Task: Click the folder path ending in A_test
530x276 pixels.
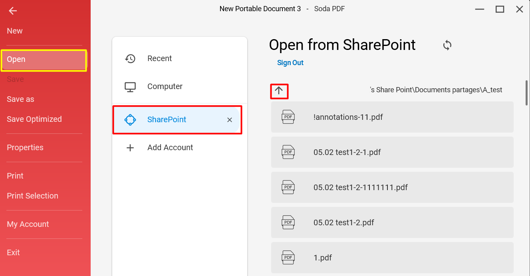Action: click(436, 90)
